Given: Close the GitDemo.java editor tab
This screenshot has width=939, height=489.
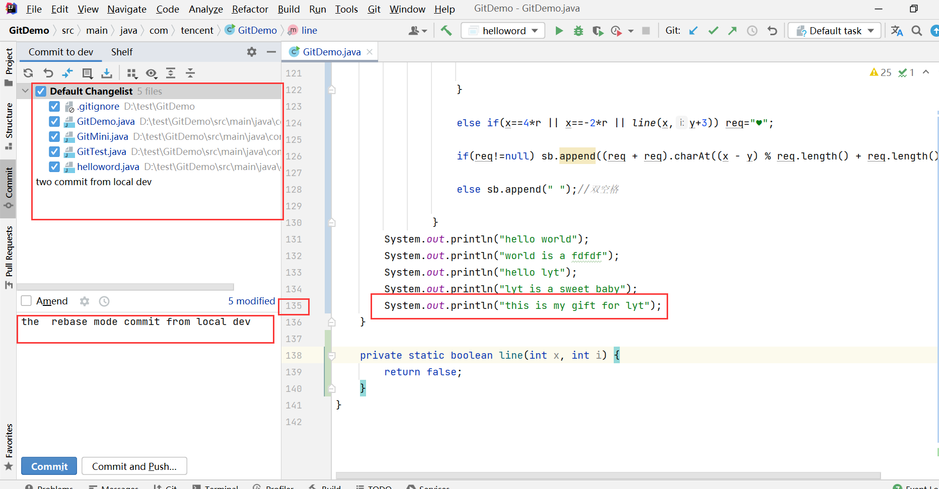Looking at the screenshot, I should [370, 52].
